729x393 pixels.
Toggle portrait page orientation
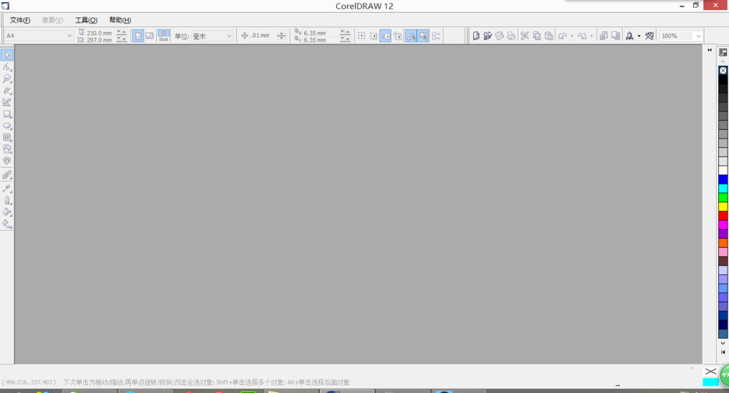coord(138,36)
